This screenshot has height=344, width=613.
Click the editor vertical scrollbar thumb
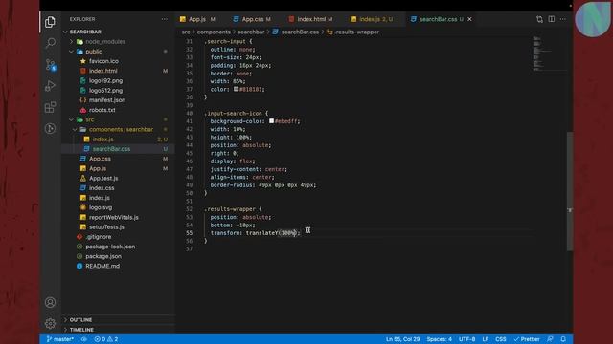click(570, 191)
